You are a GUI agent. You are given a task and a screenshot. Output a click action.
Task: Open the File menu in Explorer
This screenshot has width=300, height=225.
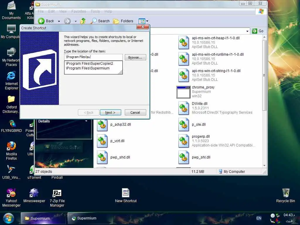pyautogui.click(x=40, y=11)
